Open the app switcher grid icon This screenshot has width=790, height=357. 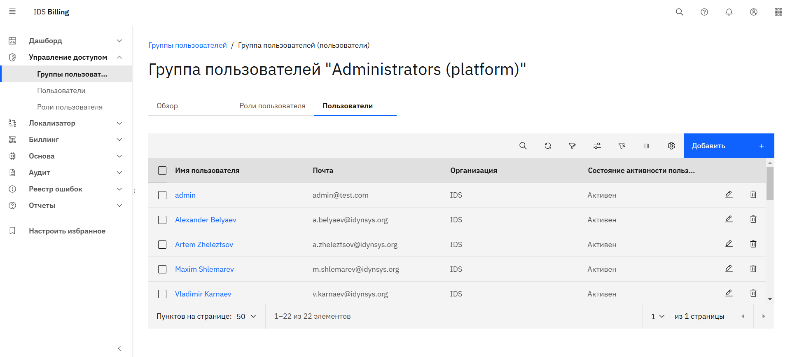[778, 12]
